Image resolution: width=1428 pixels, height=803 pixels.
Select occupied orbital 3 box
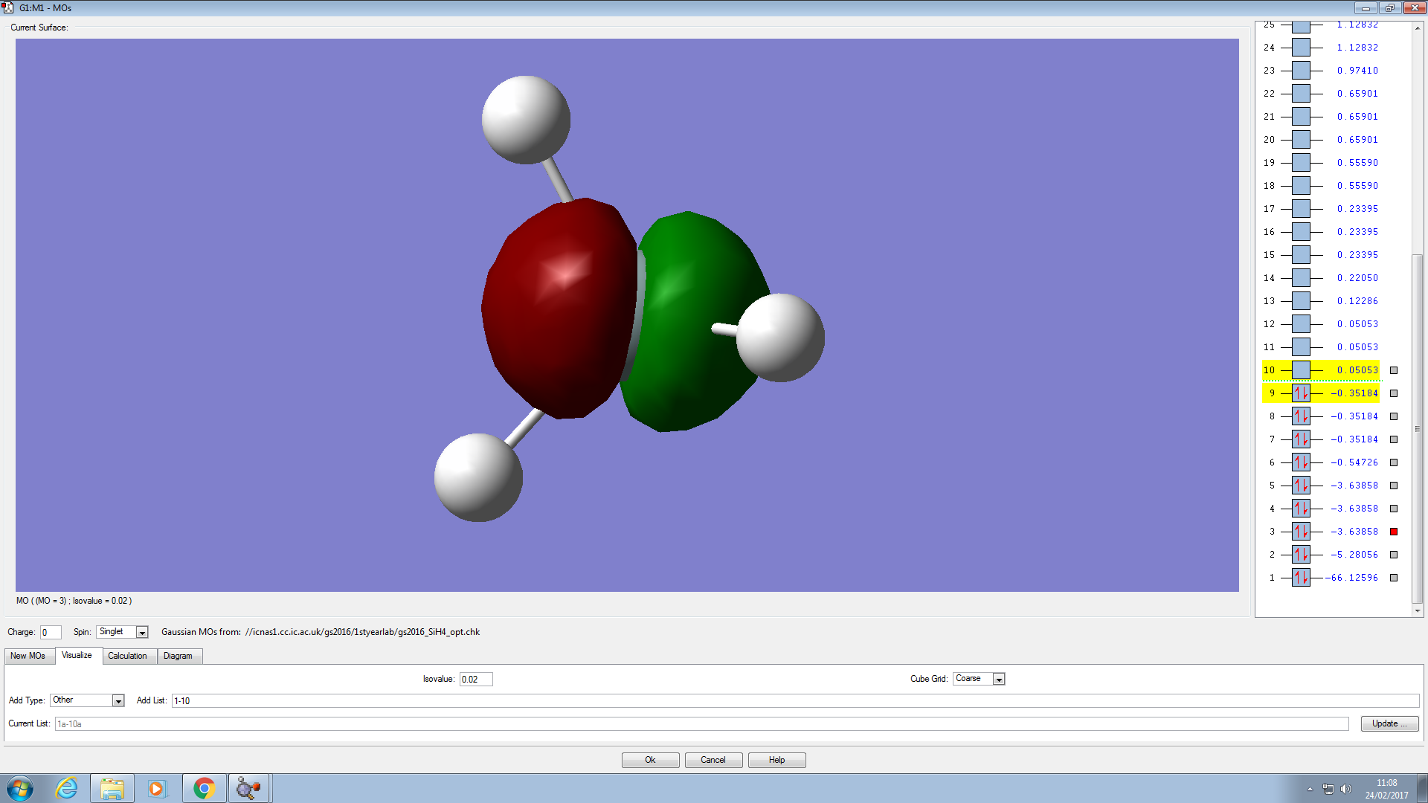1301,532
